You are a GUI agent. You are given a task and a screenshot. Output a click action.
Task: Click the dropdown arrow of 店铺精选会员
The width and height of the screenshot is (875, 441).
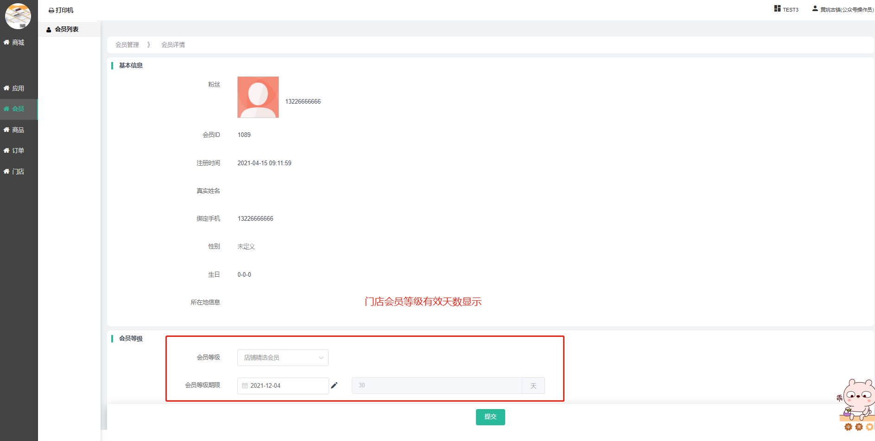(x=321, y=358)
